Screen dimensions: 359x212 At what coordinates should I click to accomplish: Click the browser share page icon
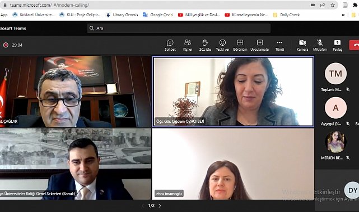point(323,5)
